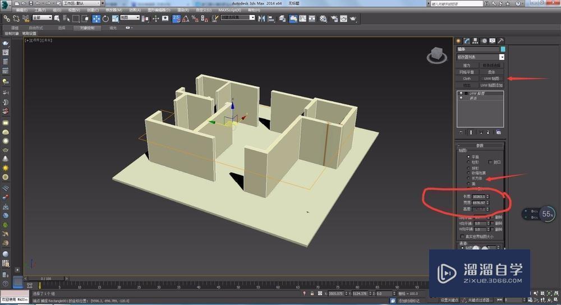Toggle the Angle Snap icon
Screen dimensions: 561x305
click(186, 19)
